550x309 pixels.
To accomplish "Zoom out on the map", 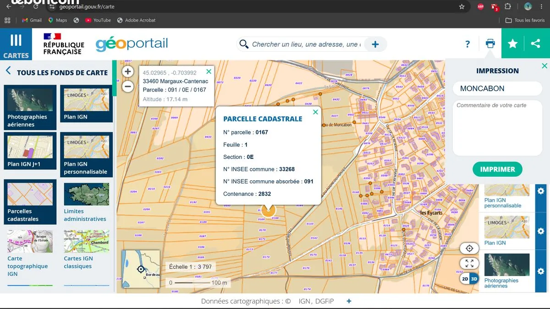I will 128,86.
